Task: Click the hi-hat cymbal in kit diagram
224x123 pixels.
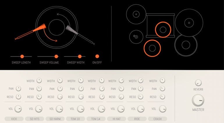Action: (x=136, y=37)
